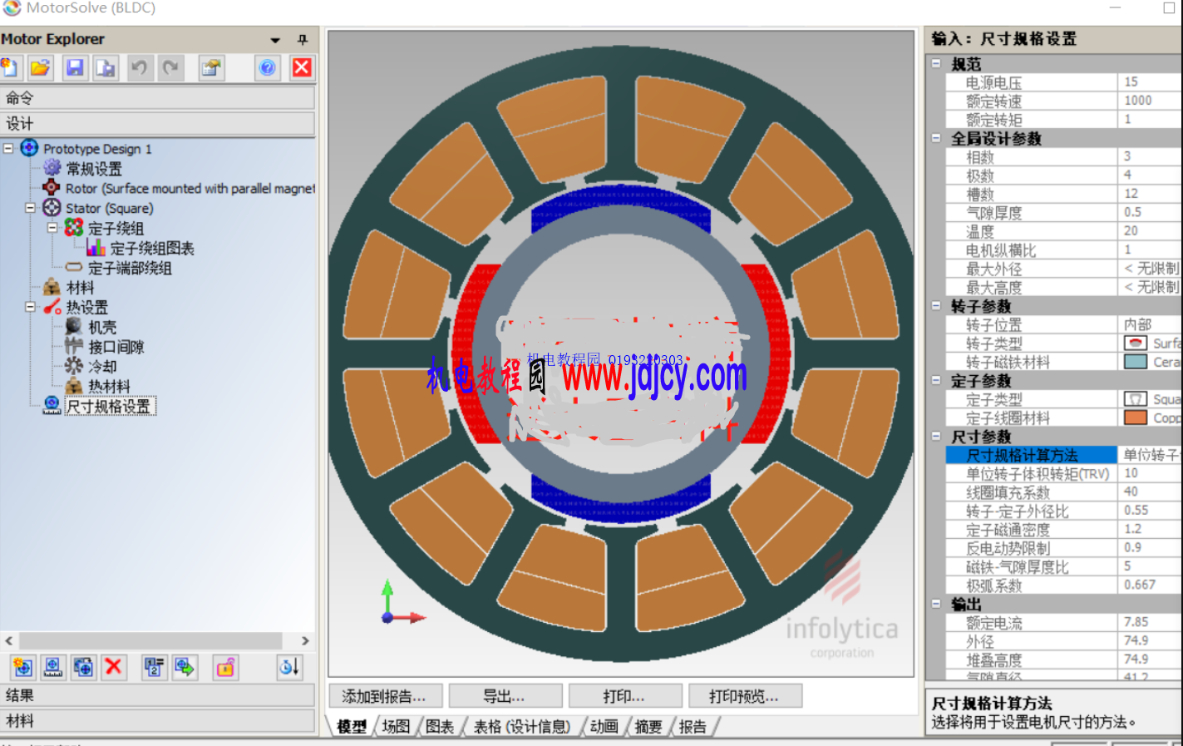Collapse the 定子参数 property group
Screen dimensions: 1183x746
coord(936,380)
